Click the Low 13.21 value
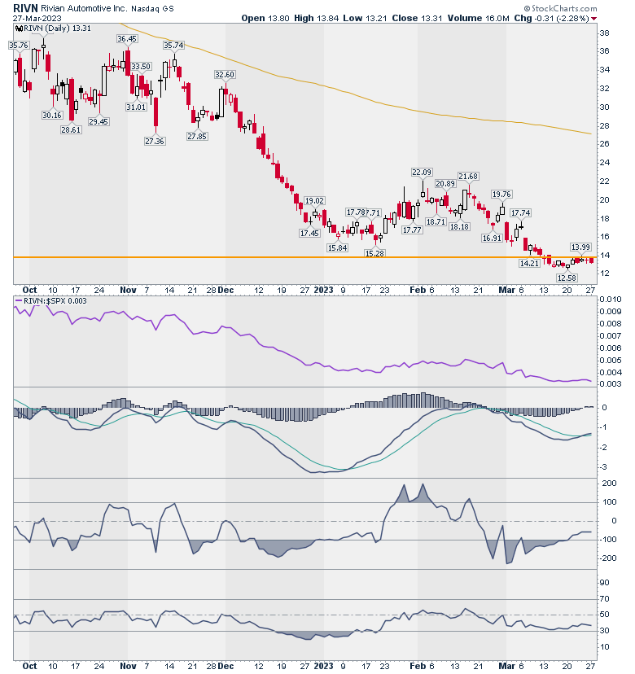This screenshot has height=674, width=635. click(365, 18)
